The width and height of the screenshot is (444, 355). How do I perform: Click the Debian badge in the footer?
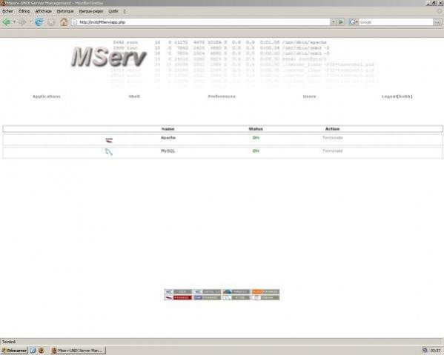265,297
